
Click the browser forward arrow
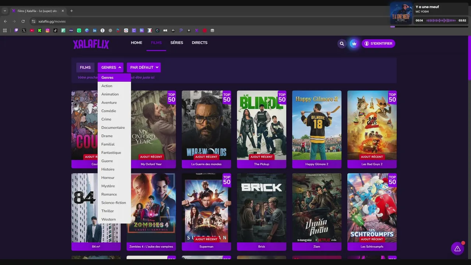[14, 21]
